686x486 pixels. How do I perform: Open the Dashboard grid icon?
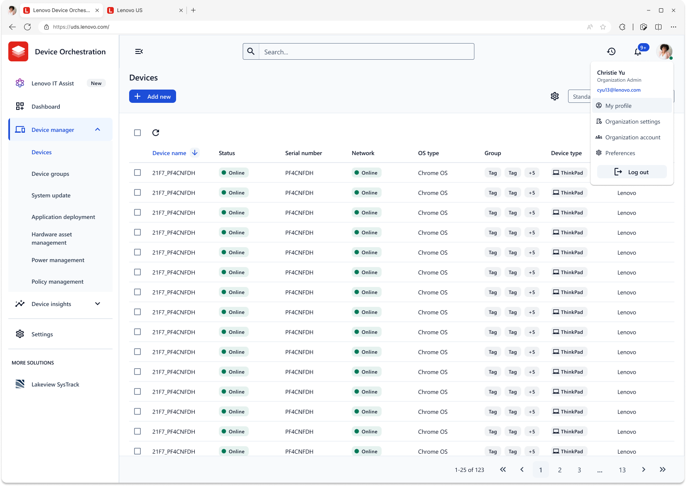pyautogui.click(x=20, y=106)
